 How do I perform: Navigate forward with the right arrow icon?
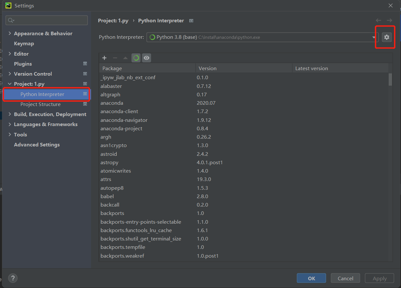point(389,20)
